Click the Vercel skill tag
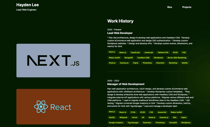The width and height of the screenshot is (210, 127). point(134,117)
